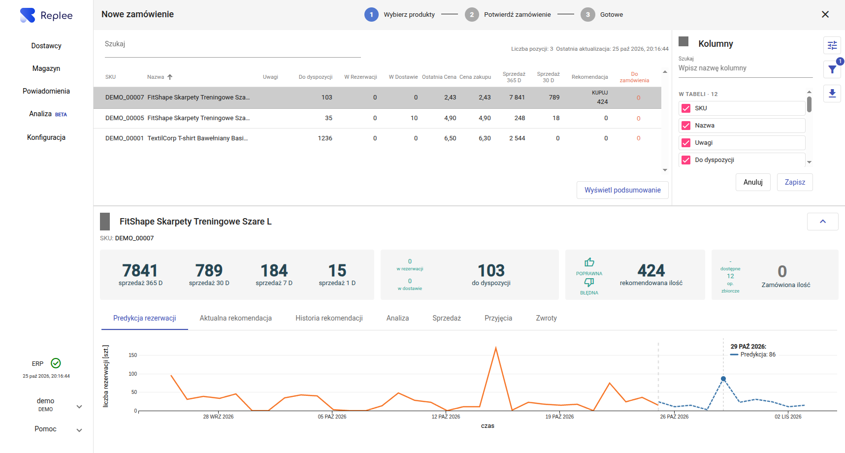
Task: Close the new order dialog
Action: click(825, 14)
